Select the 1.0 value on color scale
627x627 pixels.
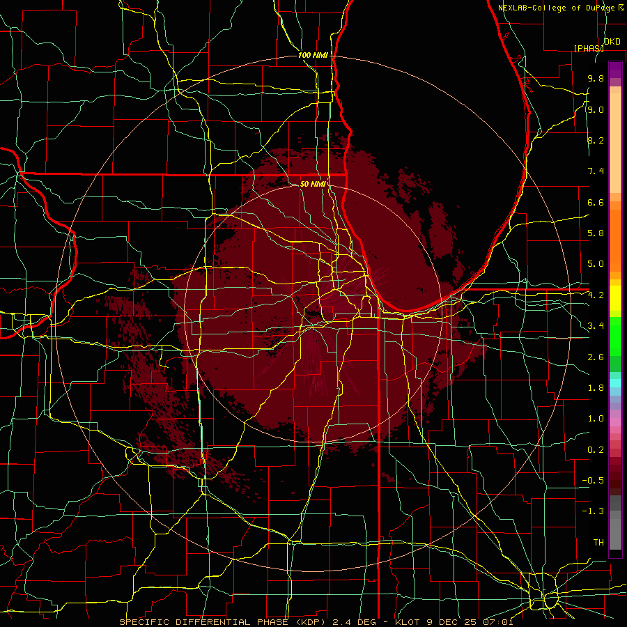(x=596, y=419)
